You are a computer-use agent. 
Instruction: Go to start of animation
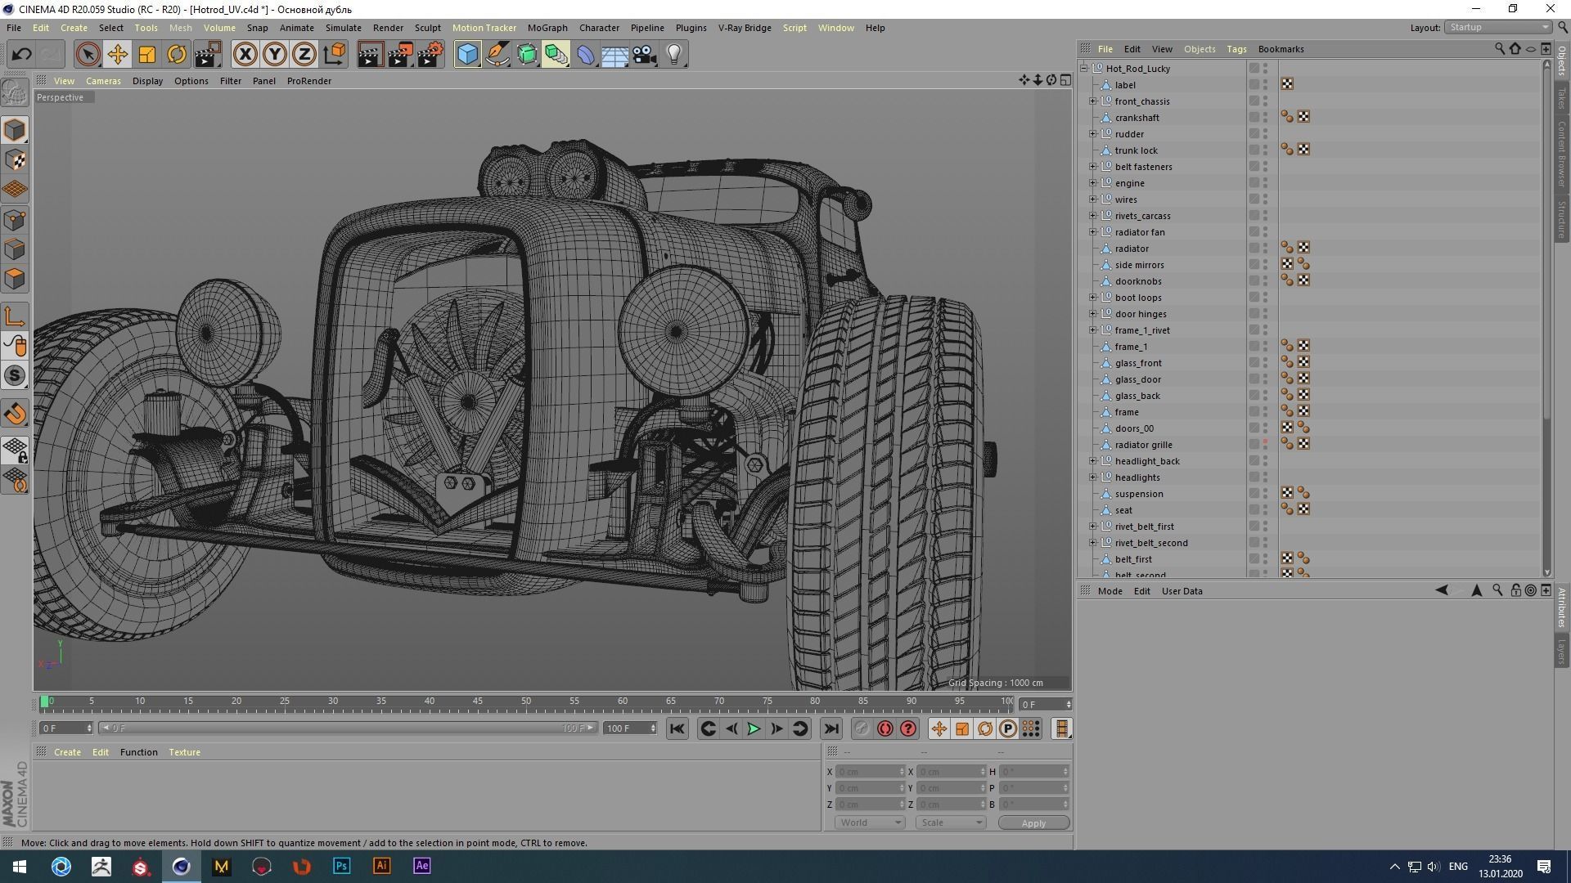click(677, 728)
